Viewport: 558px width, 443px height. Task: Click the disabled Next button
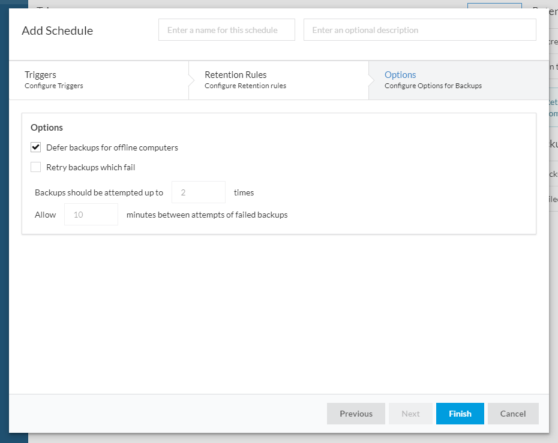coord(410,414)
